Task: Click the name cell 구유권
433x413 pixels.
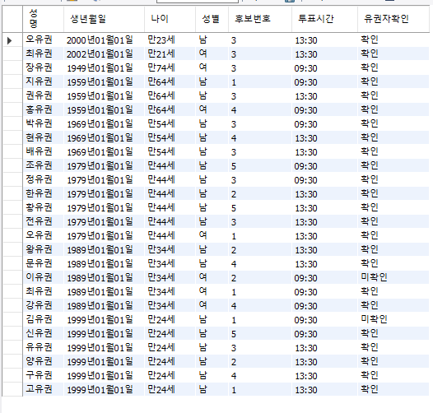Action: pos(44,376)
